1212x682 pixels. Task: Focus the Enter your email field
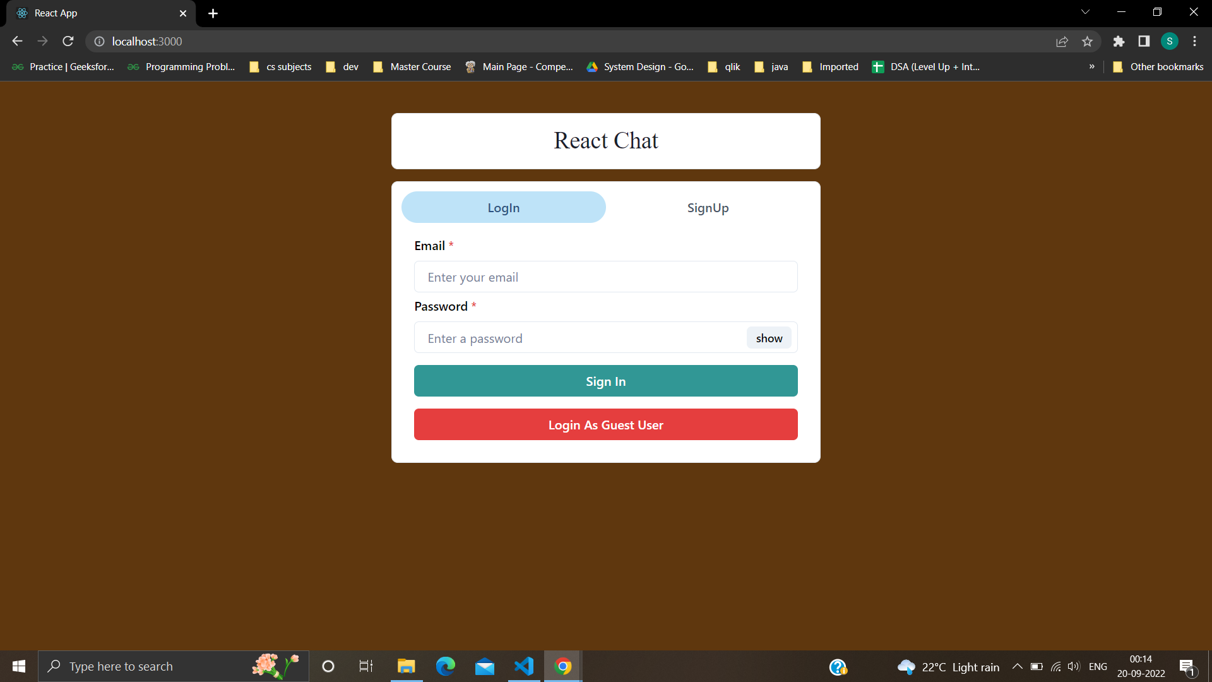pos(605,277)
